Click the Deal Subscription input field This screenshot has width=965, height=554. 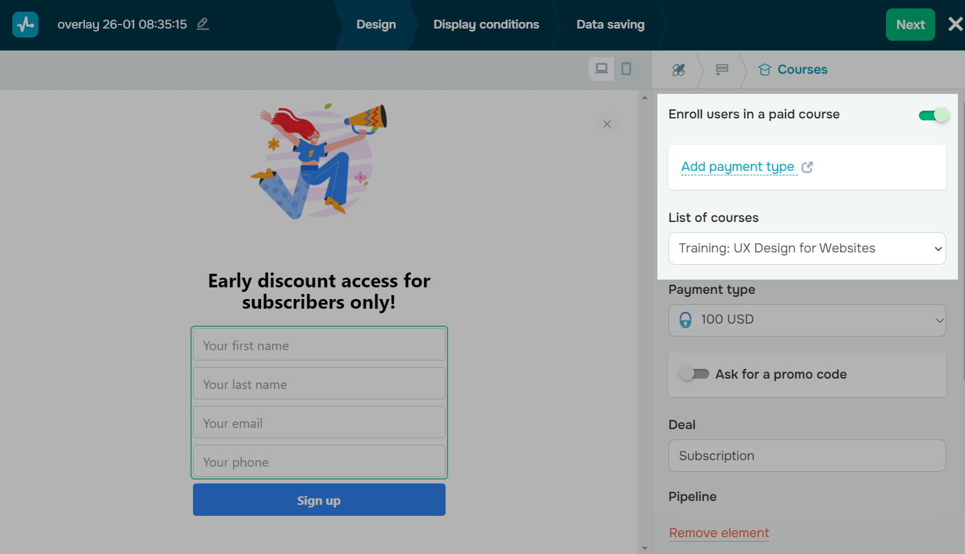807,456
